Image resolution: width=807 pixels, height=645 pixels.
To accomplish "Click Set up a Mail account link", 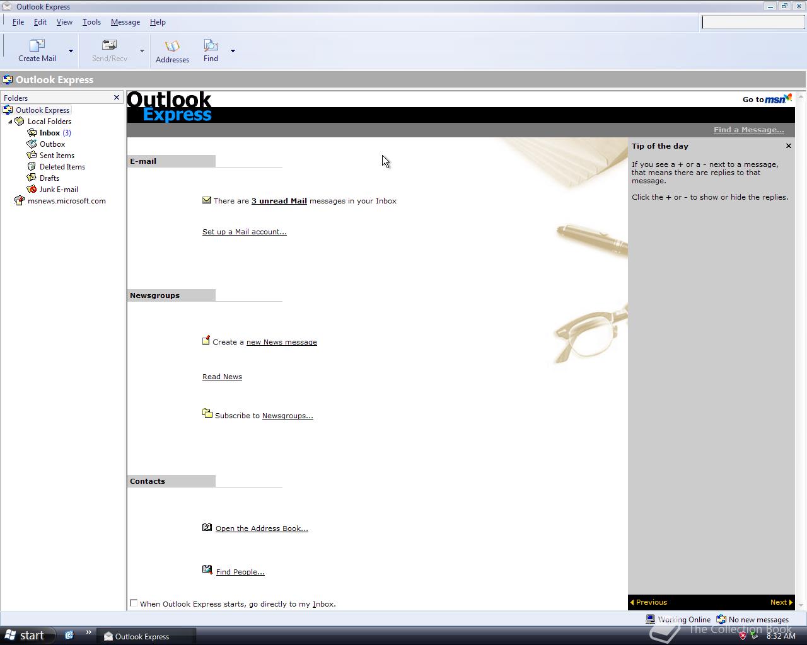I will click(x=245, y=232).
